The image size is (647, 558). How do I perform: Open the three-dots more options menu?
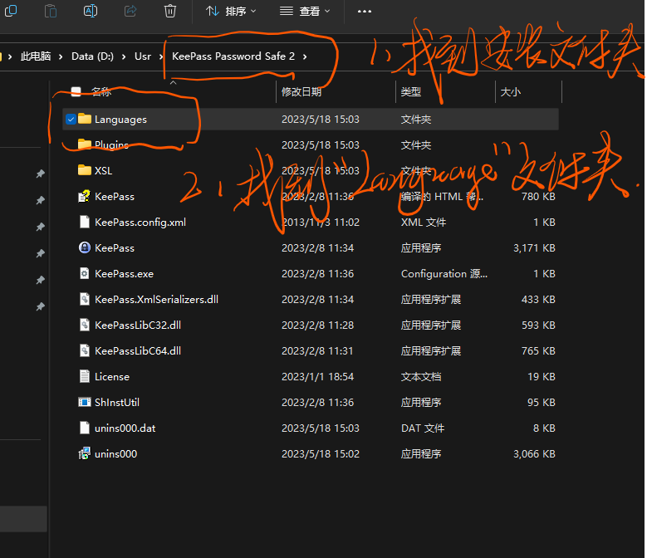pyautogui.click(x=365, y=11)
